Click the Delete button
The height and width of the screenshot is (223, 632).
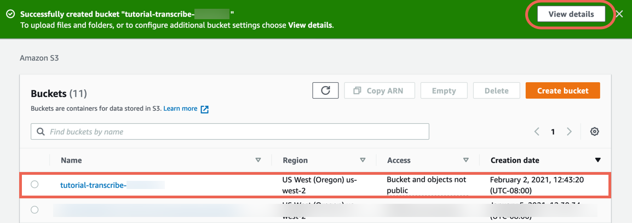click(497, 91)
